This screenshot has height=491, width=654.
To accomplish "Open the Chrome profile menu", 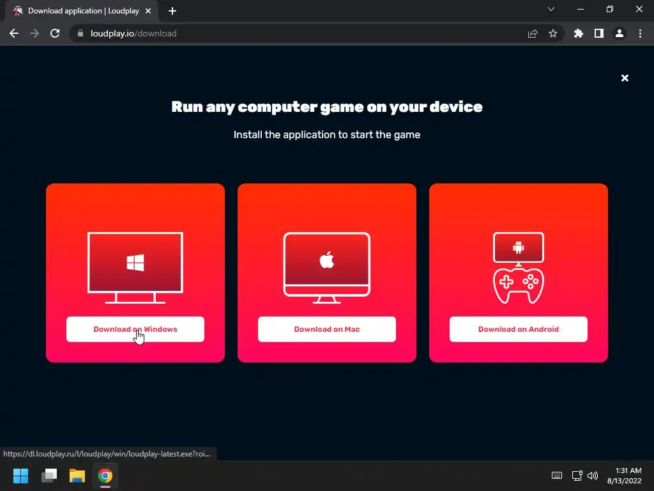I will pos(620,33).
